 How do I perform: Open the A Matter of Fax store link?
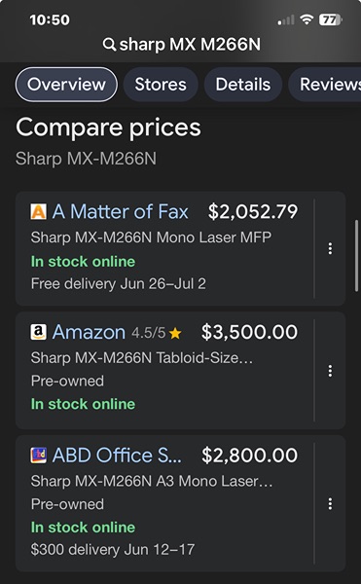tap(121, 212)
